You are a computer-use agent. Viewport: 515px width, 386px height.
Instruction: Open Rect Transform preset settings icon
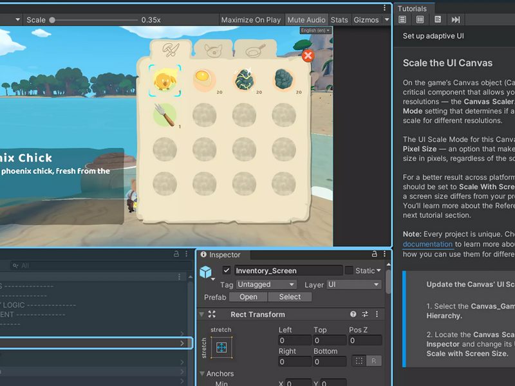365,314
